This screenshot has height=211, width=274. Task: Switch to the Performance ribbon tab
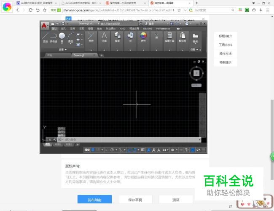163,29
